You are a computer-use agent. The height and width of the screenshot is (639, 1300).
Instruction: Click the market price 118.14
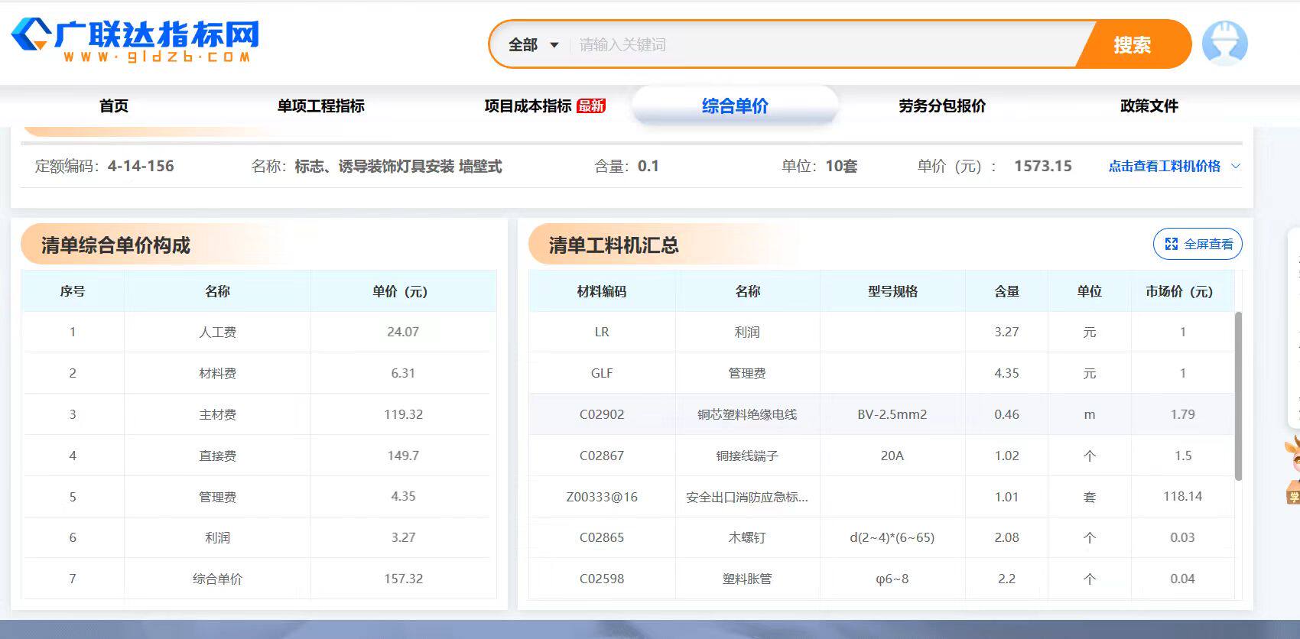[1182, 496]
